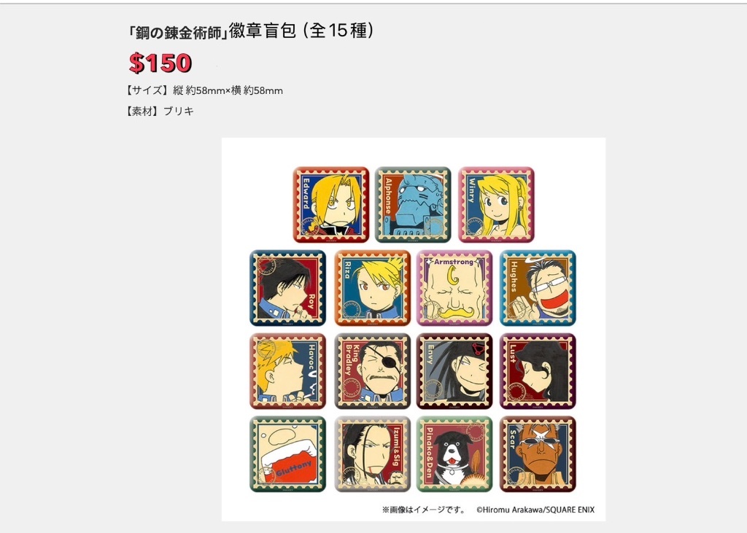Click the Riza badge
The width and height of the screenshot is (747, 533).
pos(372,288)
